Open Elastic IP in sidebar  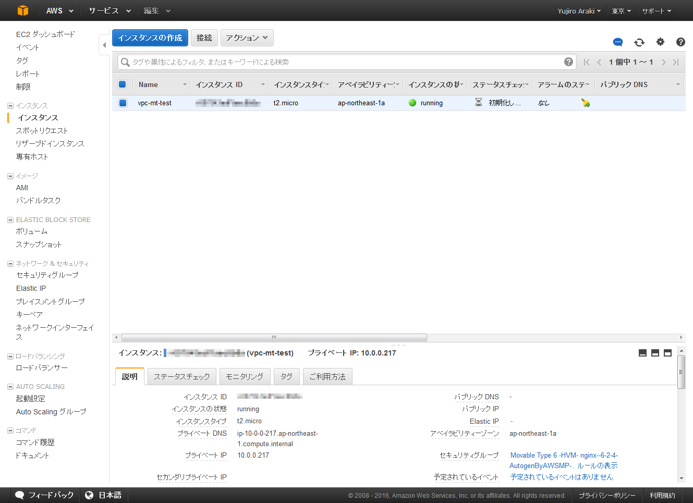(x=31, y=288)
